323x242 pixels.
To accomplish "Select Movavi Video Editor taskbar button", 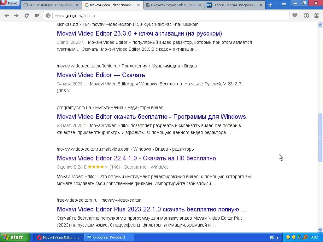I will [58, 238].
